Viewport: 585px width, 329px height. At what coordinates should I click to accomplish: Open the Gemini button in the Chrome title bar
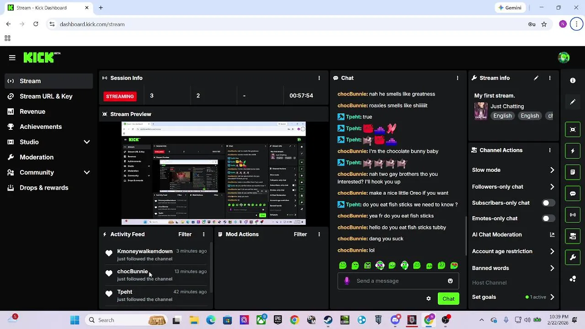(x=511, y=8)
